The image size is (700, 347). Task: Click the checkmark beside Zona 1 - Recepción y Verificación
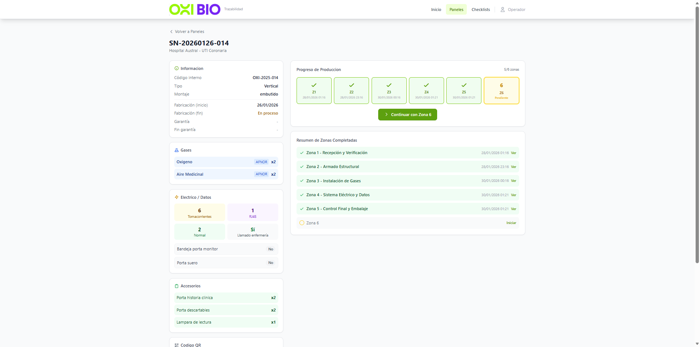[302, 153]
